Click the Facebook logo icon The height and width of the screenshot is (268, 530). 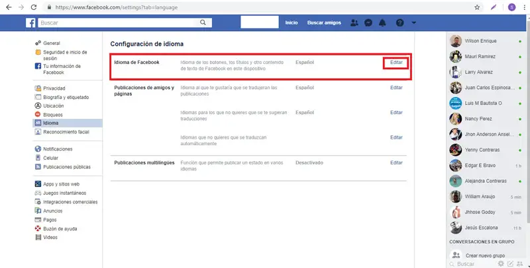30,23
